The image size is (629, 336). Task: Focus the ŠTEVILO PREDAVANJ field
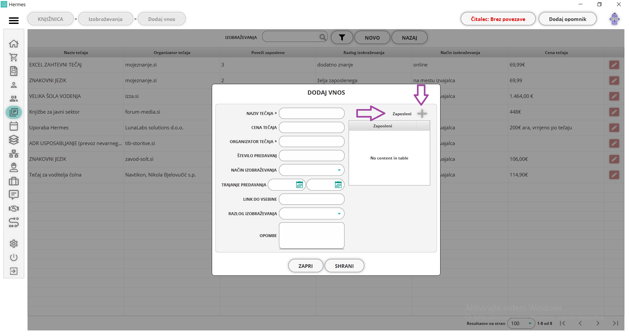(x=311, y=156)
